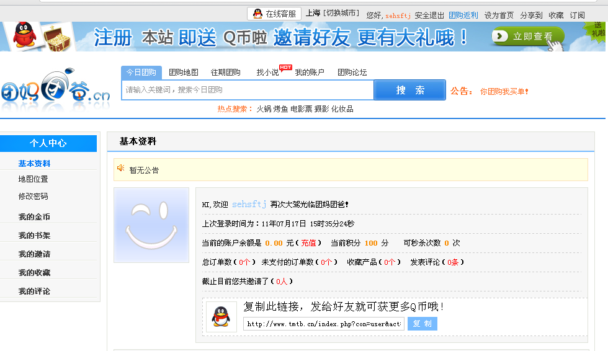Viewport: 608px width, 351px height.
Task: Click 暂无公告 notice text
Action: [x=144, y=171]
